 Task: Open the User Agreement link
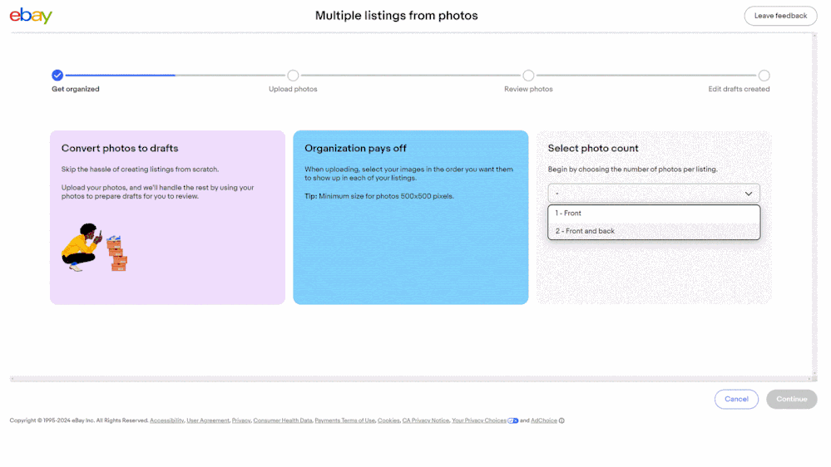208,420
